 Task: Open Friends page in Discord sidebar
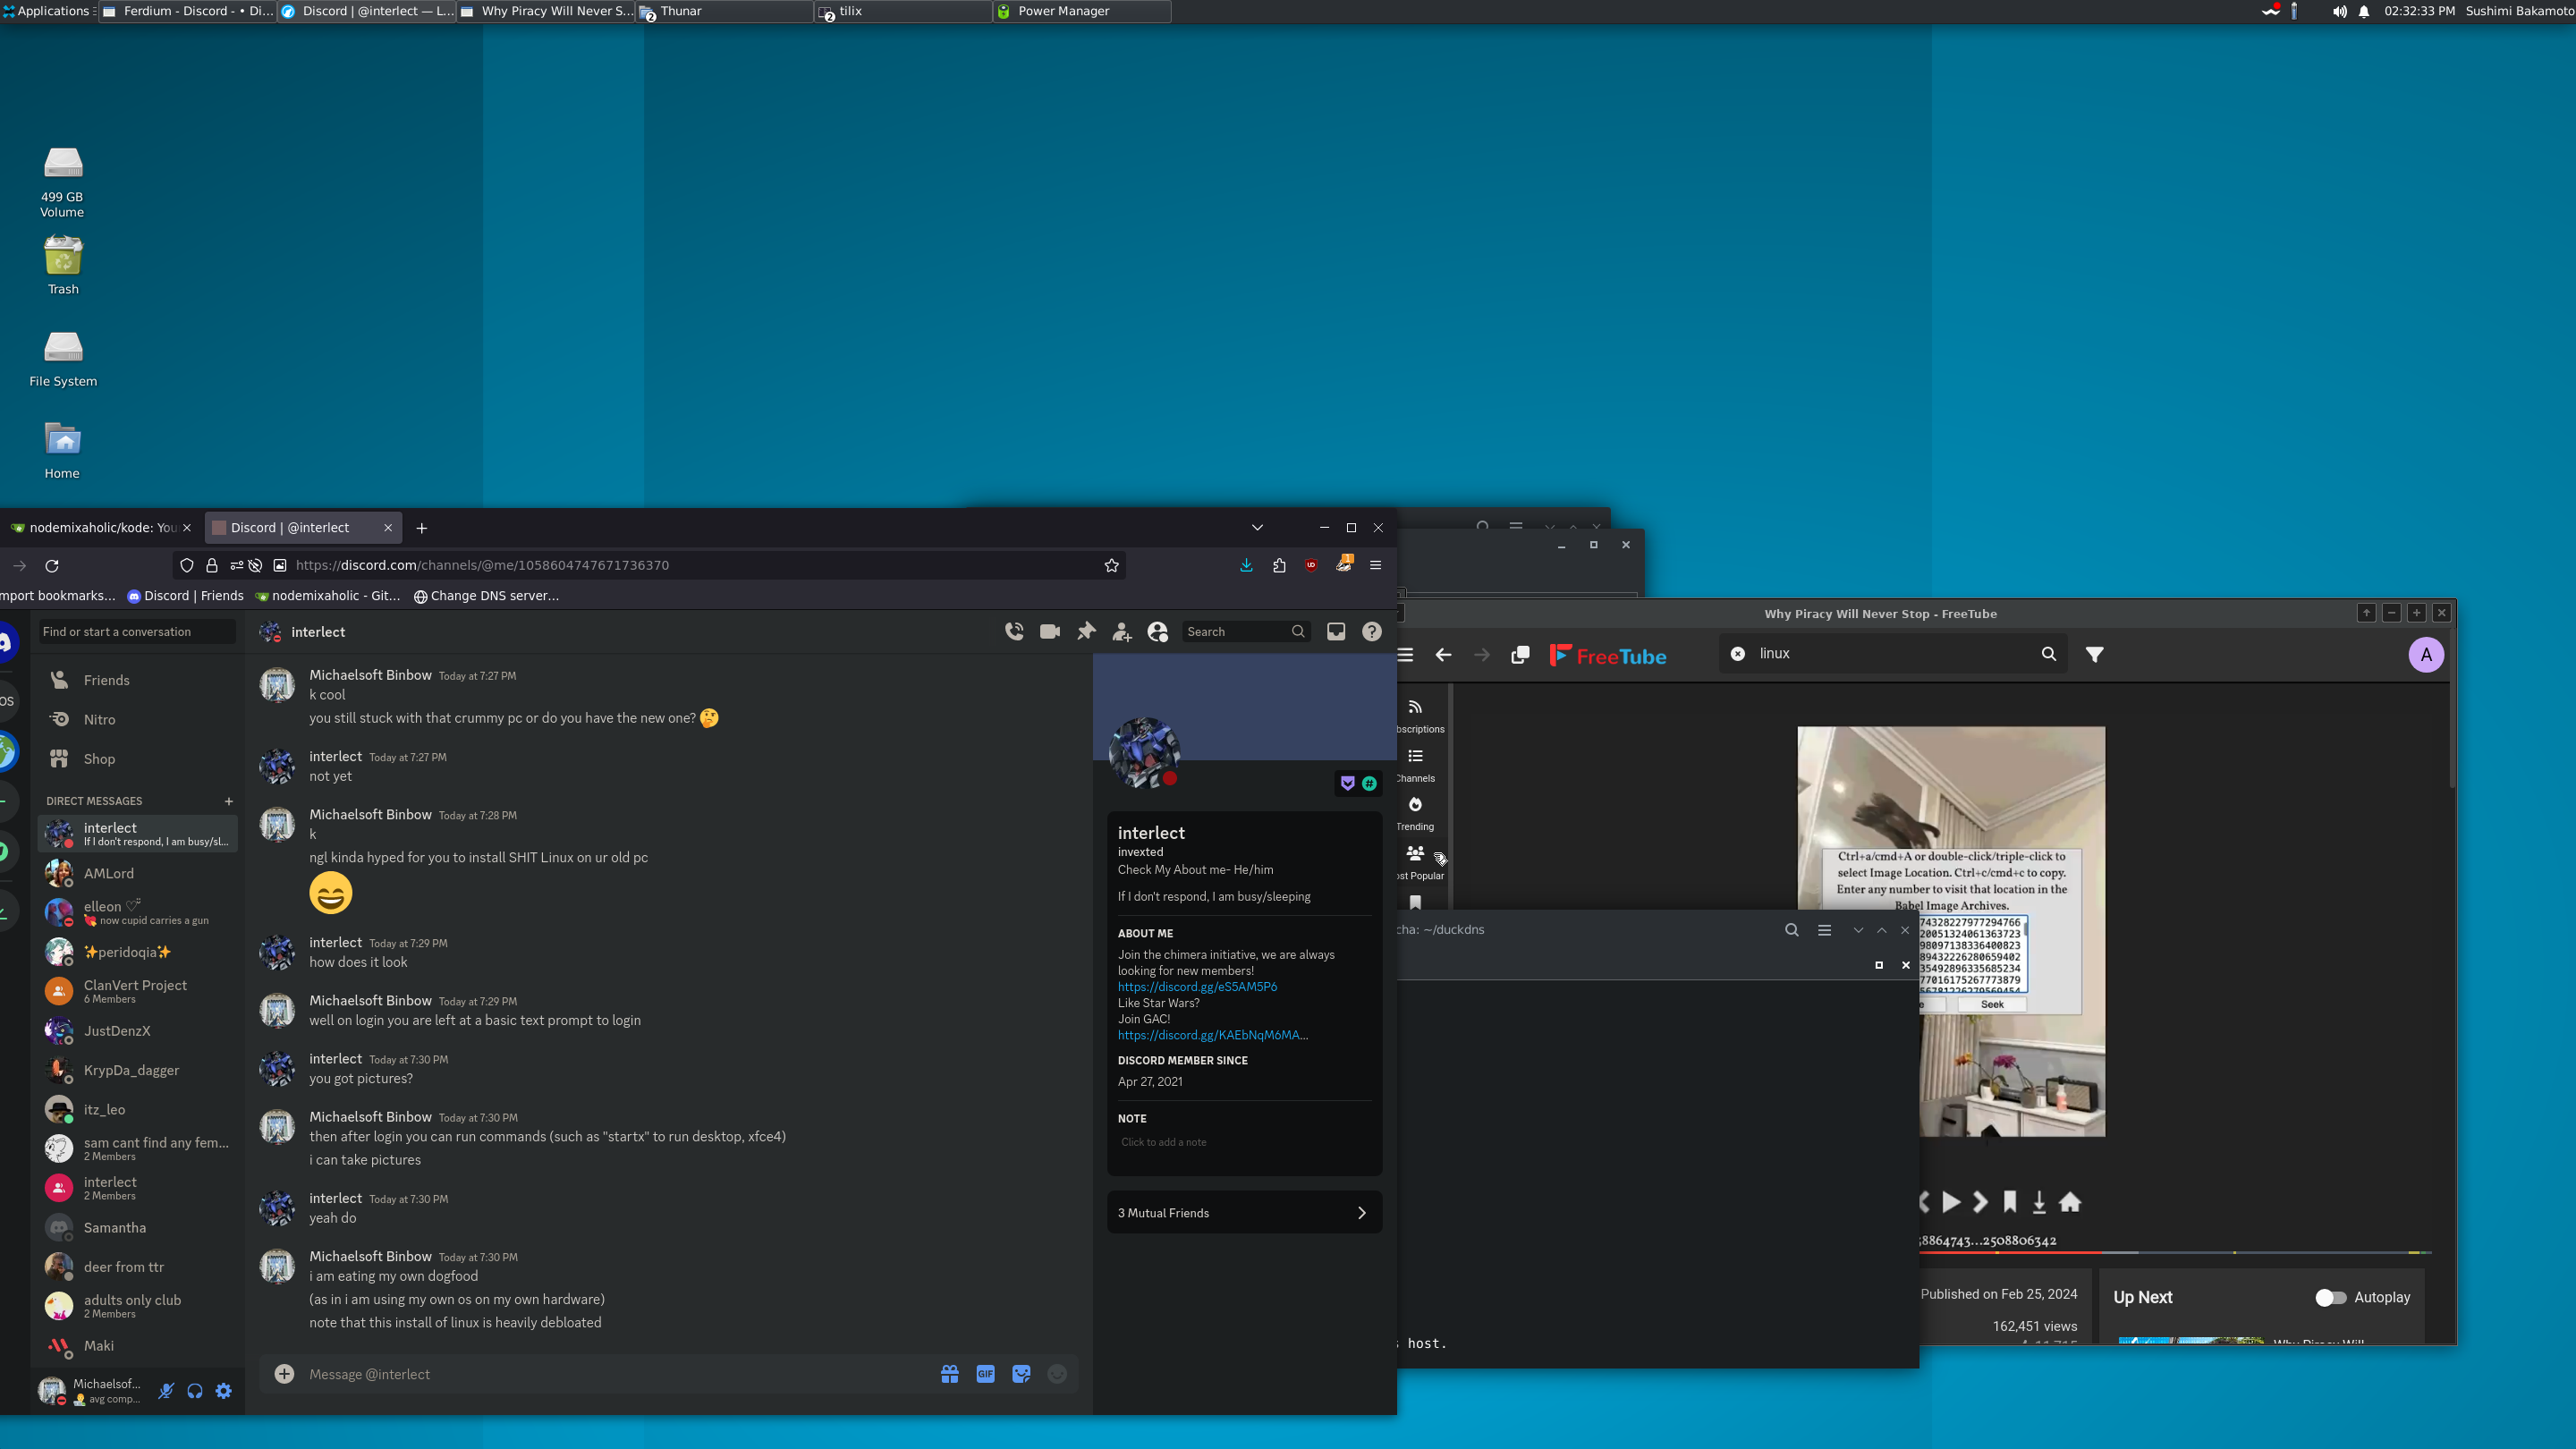click(138, 680)
